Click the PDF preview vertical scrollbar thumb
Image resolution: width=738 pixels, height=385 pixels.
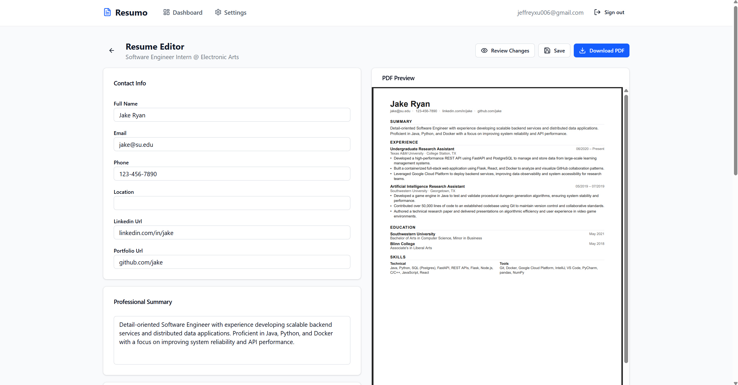tap(626, 228)
